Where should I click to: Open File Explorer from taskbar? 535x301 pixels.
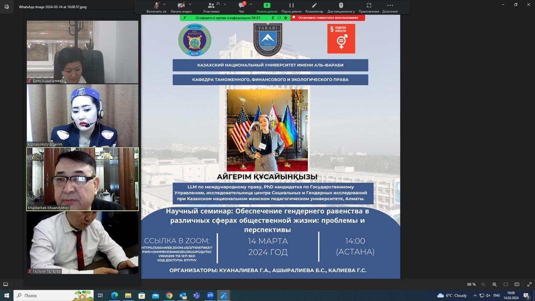pyautogui.click(x=128, y=295)
